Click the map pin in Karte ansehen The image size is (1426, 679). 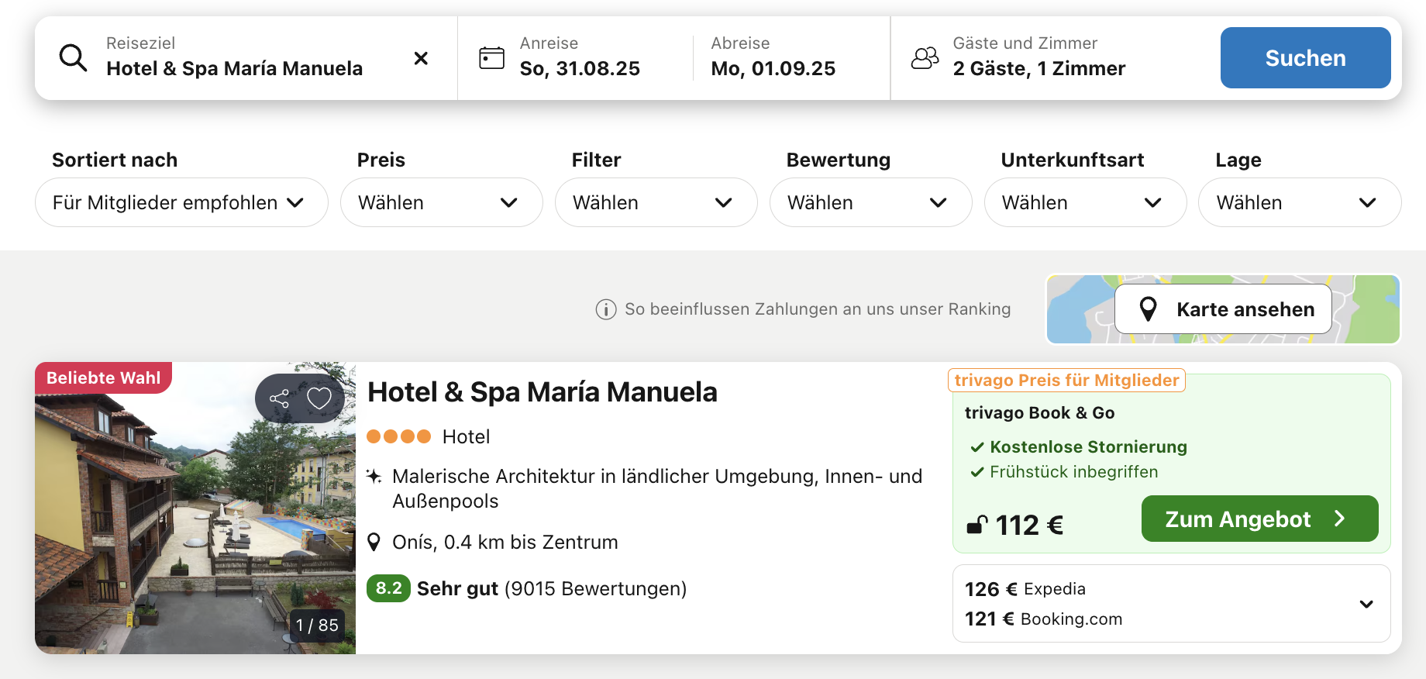coord(1149,309)
